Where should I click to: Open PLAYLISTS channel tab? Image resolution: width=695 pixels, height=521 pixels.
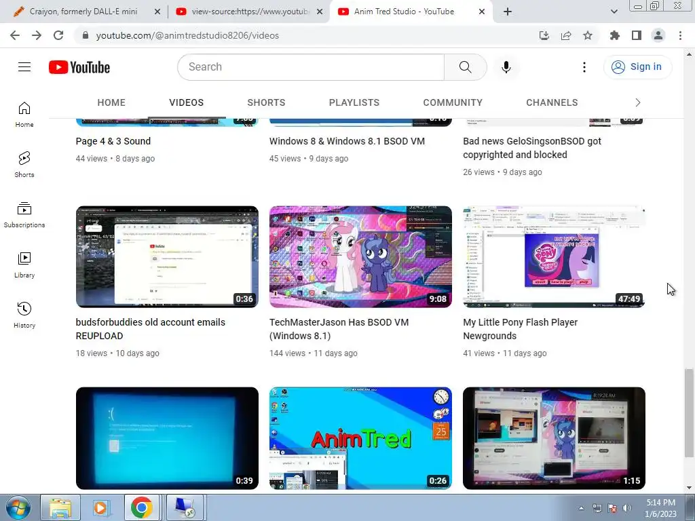click(354, 102)
